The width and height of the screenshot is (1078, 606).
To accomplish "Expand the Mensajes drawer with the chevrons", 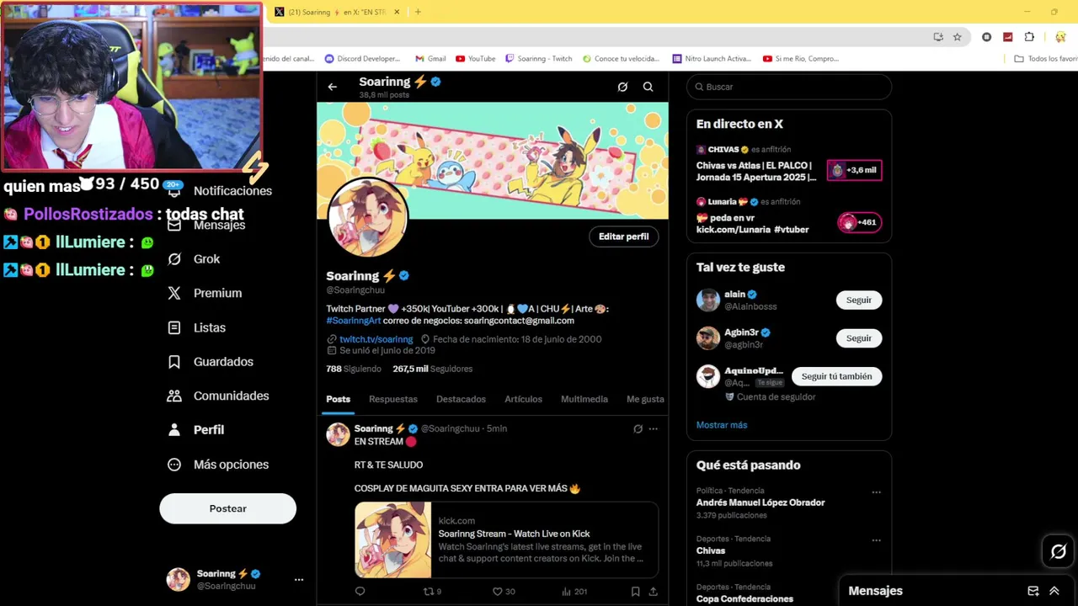I will tap(1054, 591).
